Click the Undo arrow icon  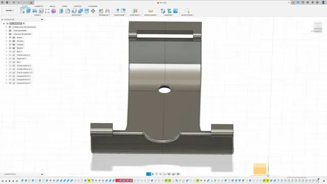pos(19,3)
